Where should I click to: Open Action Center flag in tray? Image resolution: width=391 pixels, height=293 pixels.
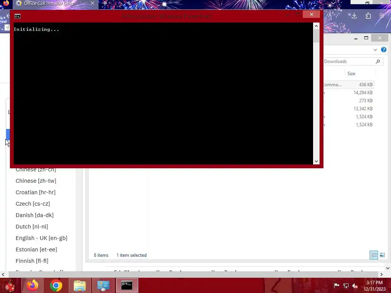click(336, 285)
